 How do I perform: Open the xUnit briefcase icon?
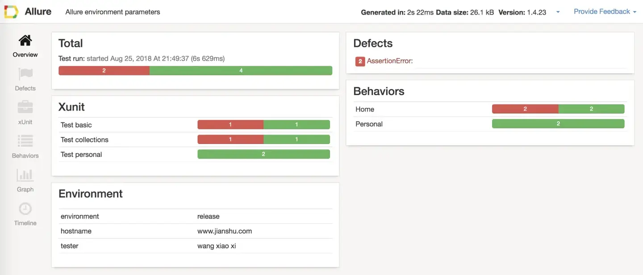25,108
